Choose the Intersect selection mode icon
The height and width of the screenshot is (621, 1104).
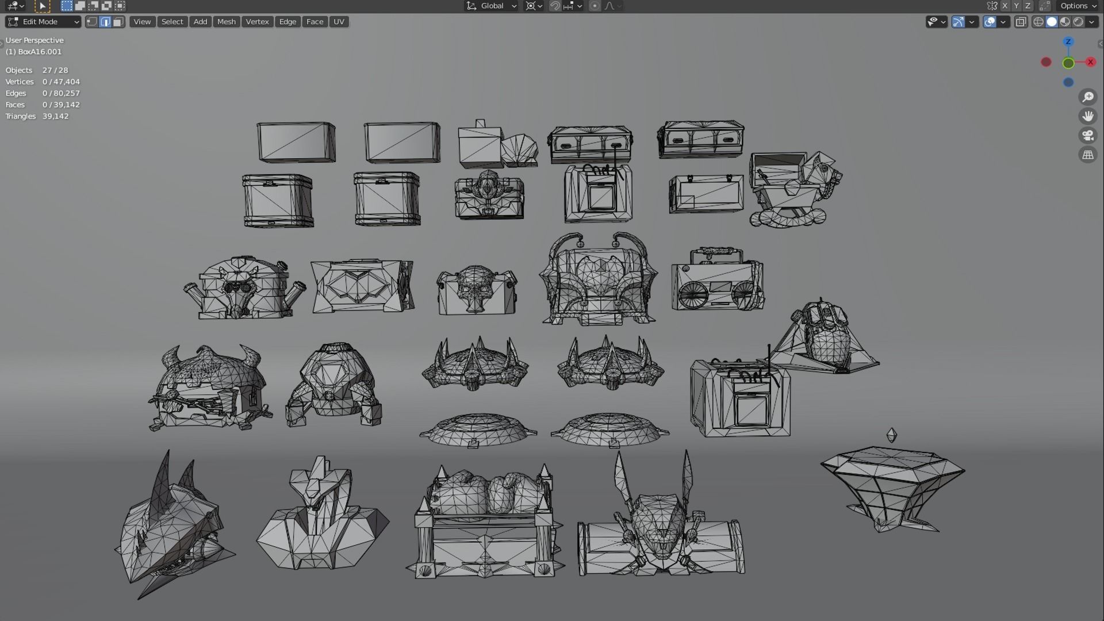(120, 6)
